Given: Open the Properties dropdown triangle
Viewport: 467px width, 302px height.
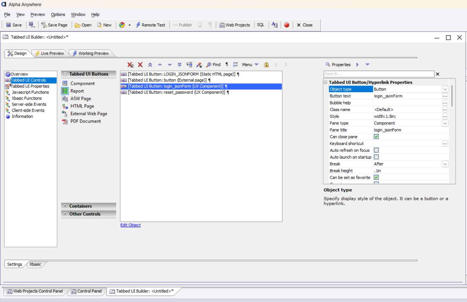Looking at the screenshot, I should point(367,64).
